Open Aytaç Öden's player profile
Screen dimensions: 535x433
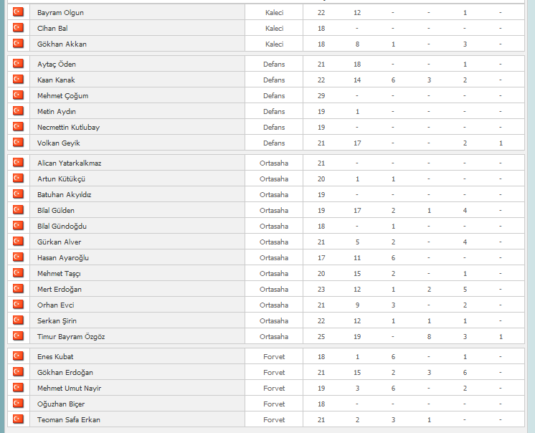pos(57,64)
